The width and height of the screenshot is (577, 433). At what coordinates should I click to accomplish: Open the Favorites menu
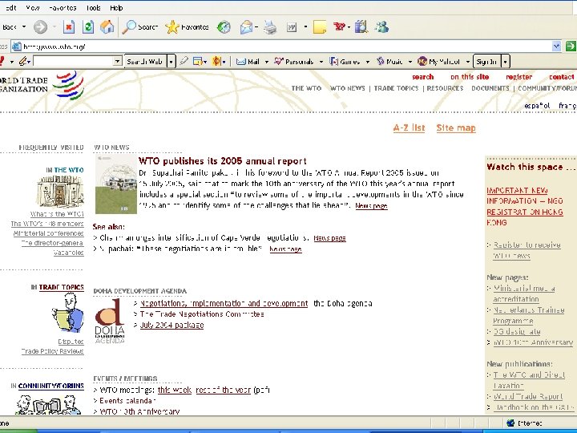coord(63,8)
